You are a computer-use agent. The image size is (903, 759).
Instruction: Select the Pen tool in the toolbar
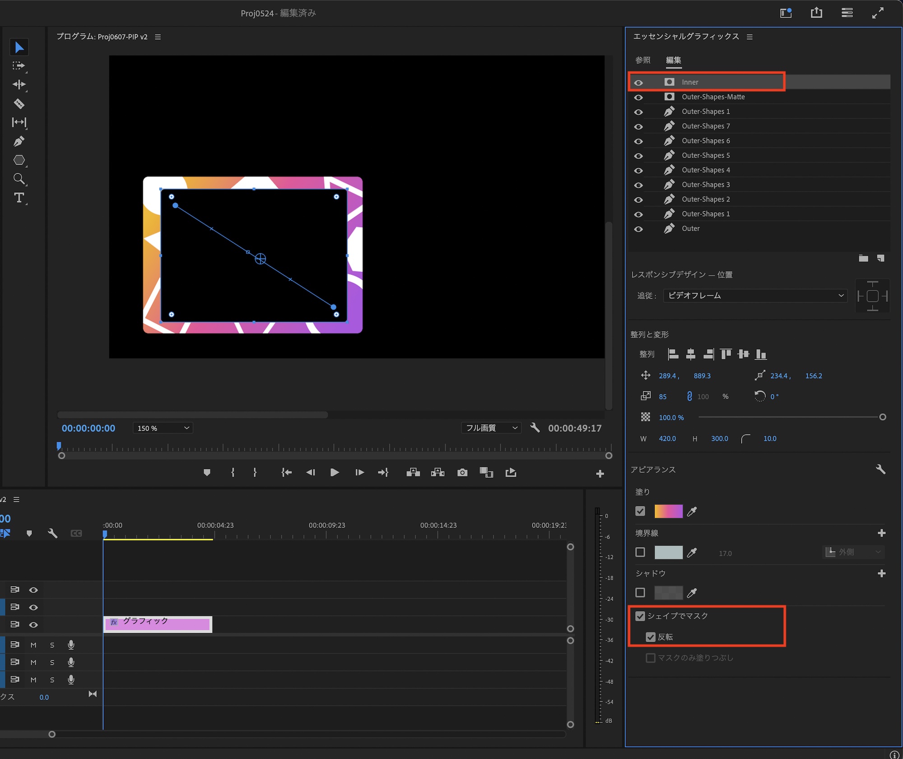tap(19, 141)
